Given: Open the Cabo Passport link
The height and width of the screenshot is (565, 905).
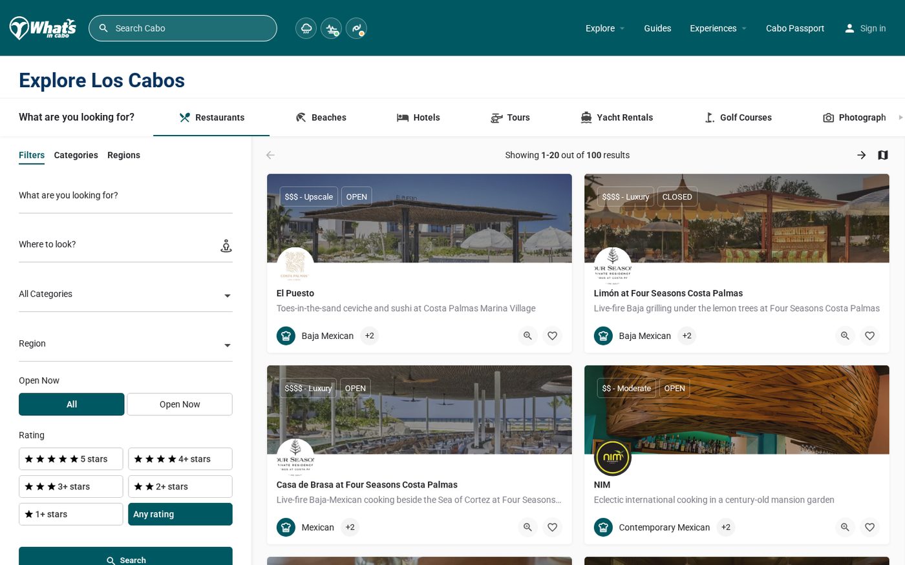Looking at the screenshot, I should point(795,28).
